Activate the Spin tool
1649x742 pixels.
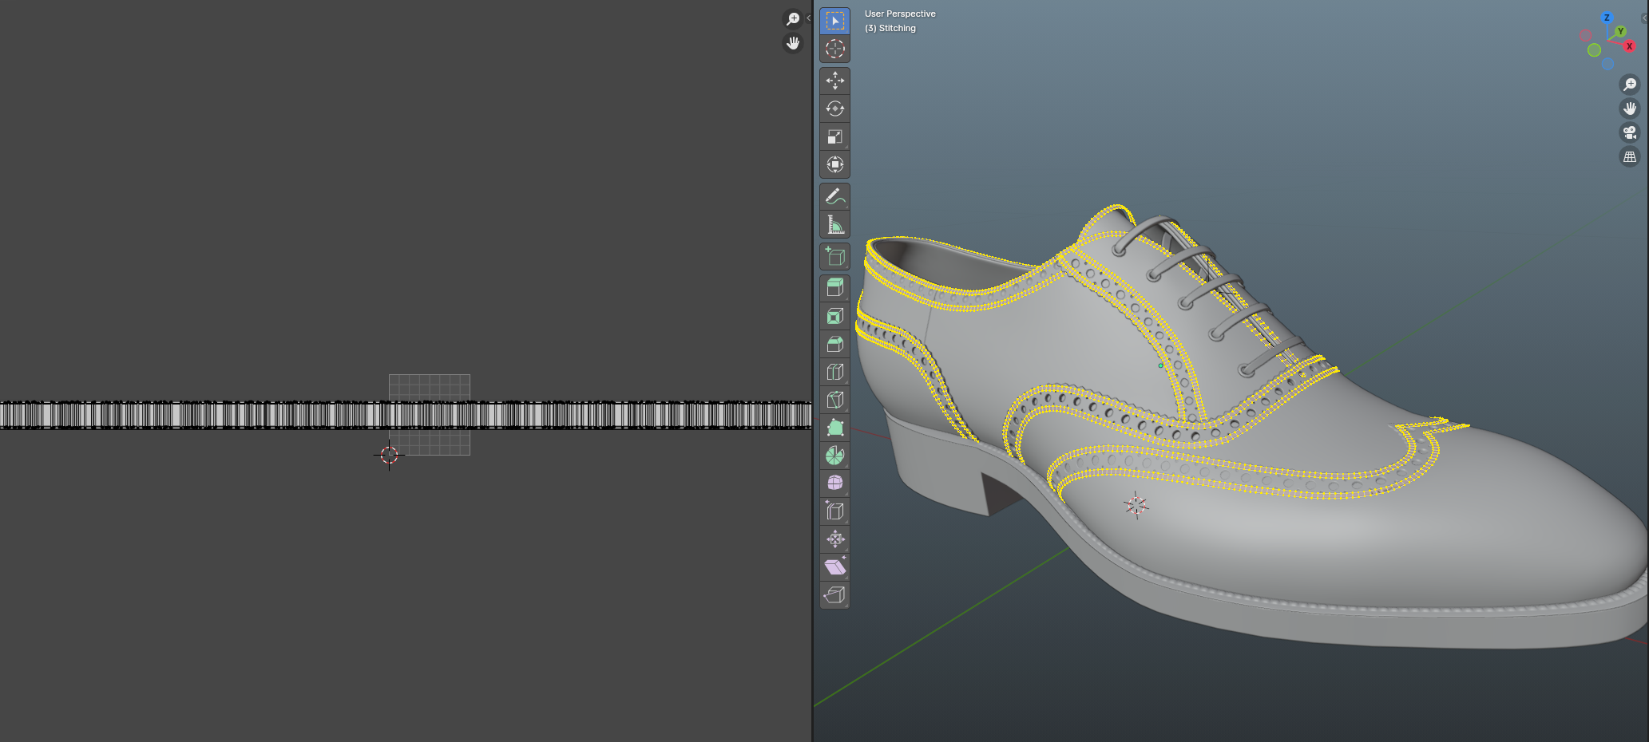point(834,456)
